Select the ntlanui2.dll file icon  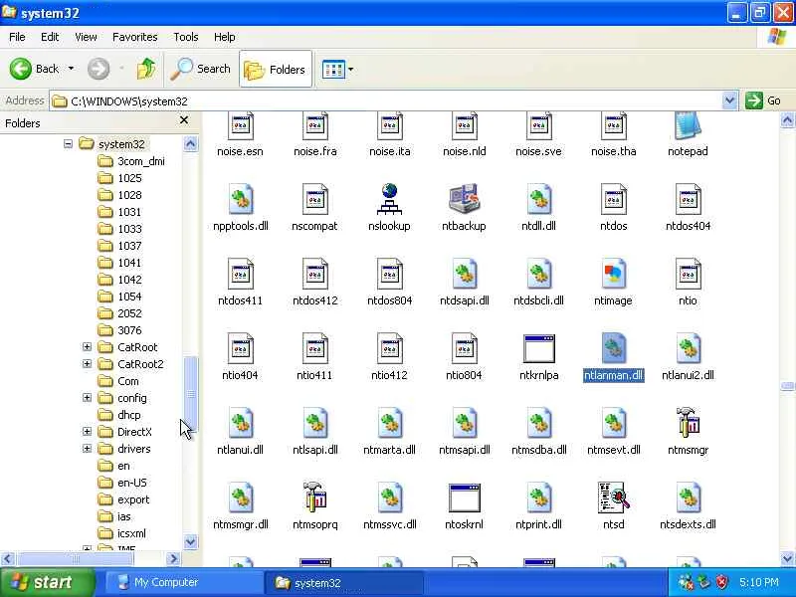(x=688, y=349)
